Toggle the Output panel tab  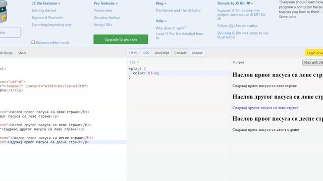[x=197, y=53]
